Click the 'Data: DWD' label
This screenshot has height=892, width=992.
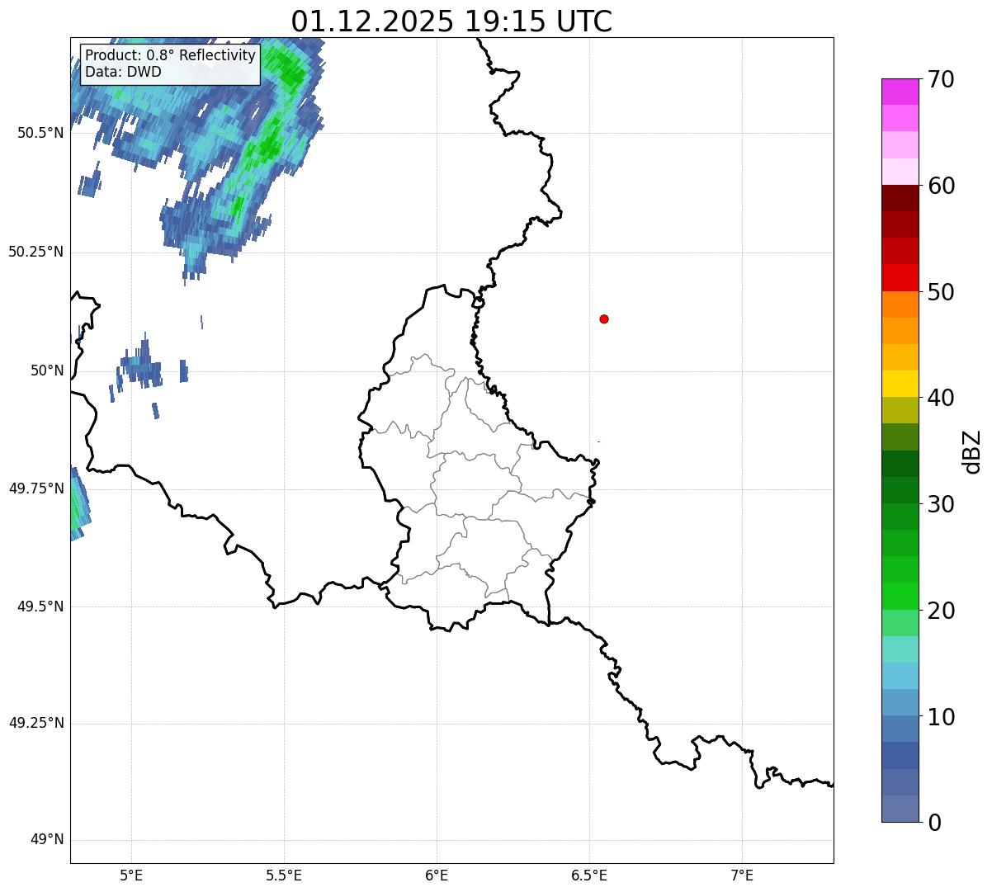point(123,72)
